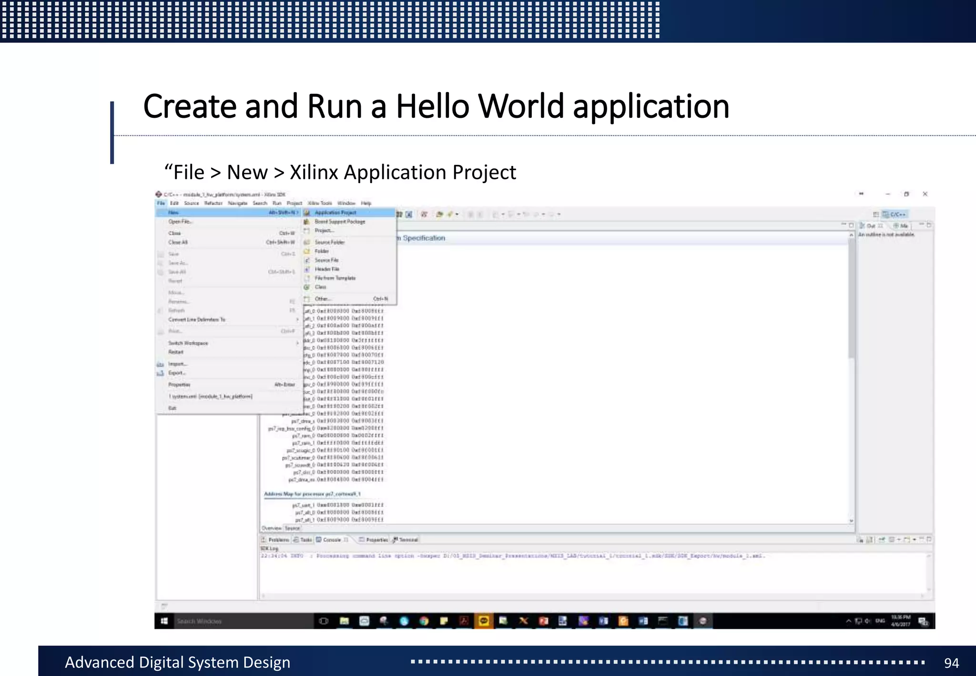The width and height of the screenshot is (976, 676).
Task: Switch to the Terminal tab
Action: 405,540
